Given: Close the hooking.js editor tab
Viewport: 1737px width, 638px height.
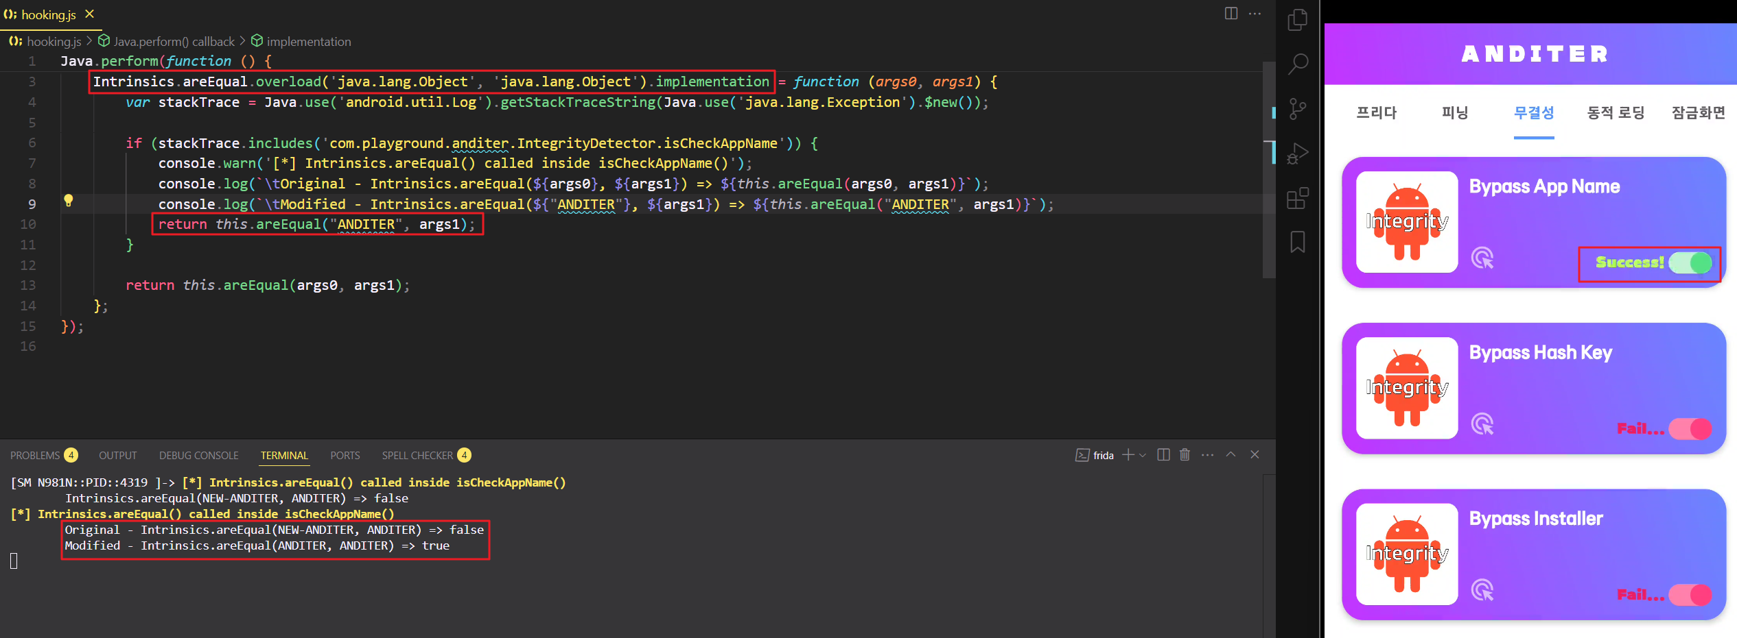Looking at the screenshot, I should coord(89,14).
